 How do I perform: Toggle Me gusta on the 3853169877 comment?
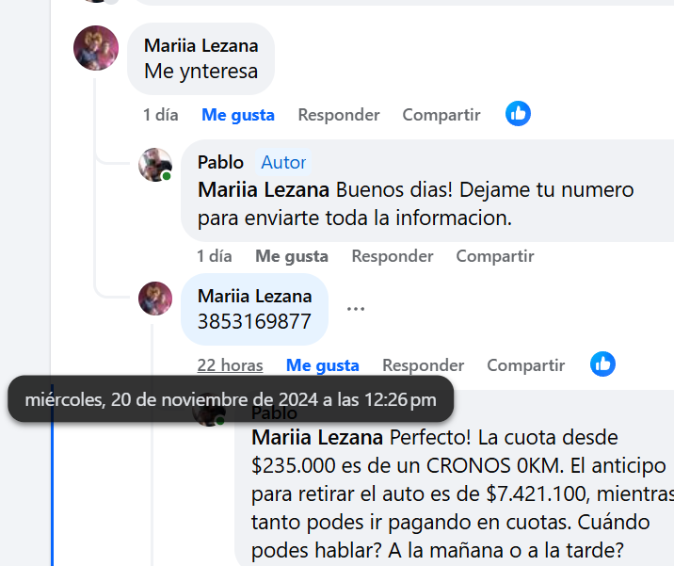click(323, 365)
